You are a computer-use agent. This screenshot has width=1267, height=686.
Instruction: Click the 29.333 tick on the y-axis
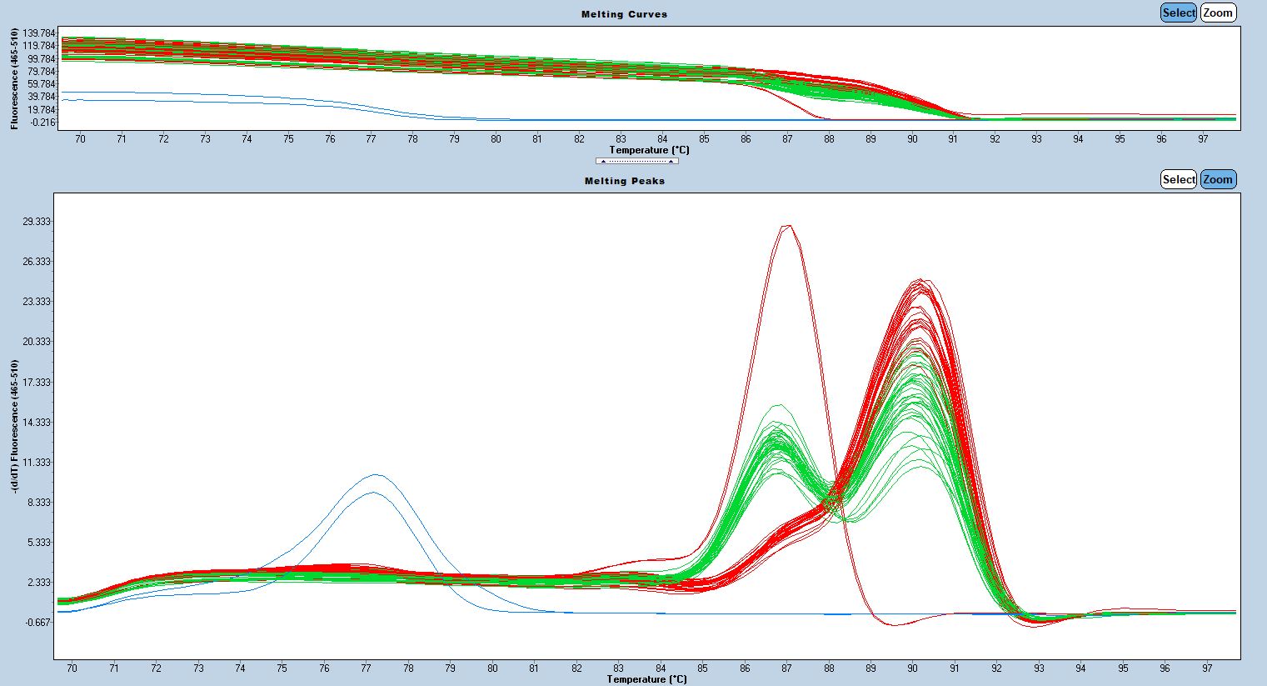[35, 222]
